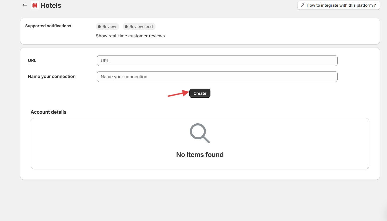The width and height of the screenshot is (387, 221).
Task: Click the "Show real-time customer reviews" description
Action: [x=130, y=36]
